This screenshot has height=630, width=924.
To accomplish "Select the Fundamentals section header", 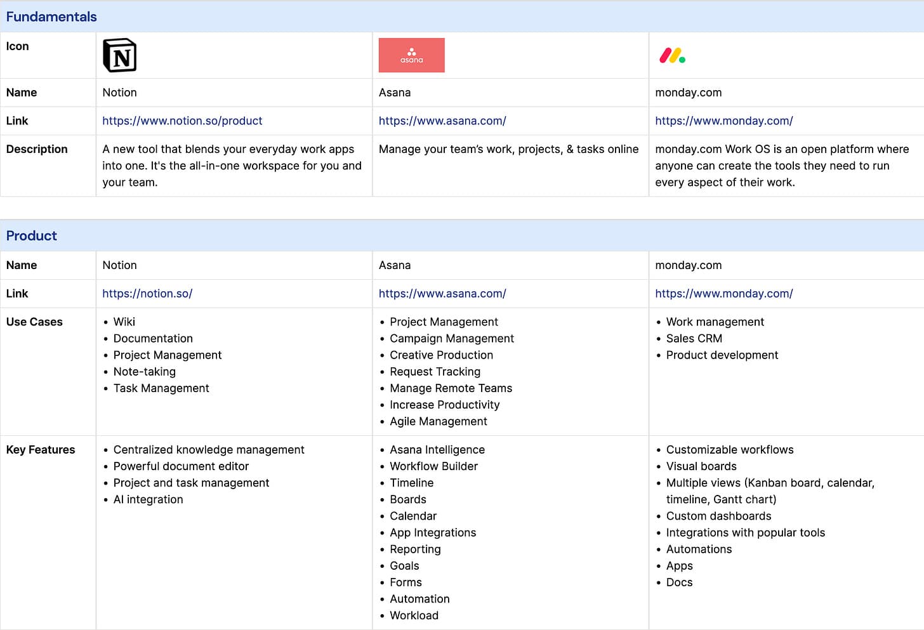I will pos(51,17).
